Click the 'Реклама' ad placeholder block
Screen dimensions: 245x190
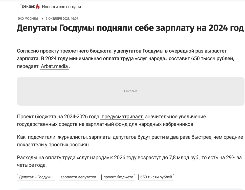131,91
